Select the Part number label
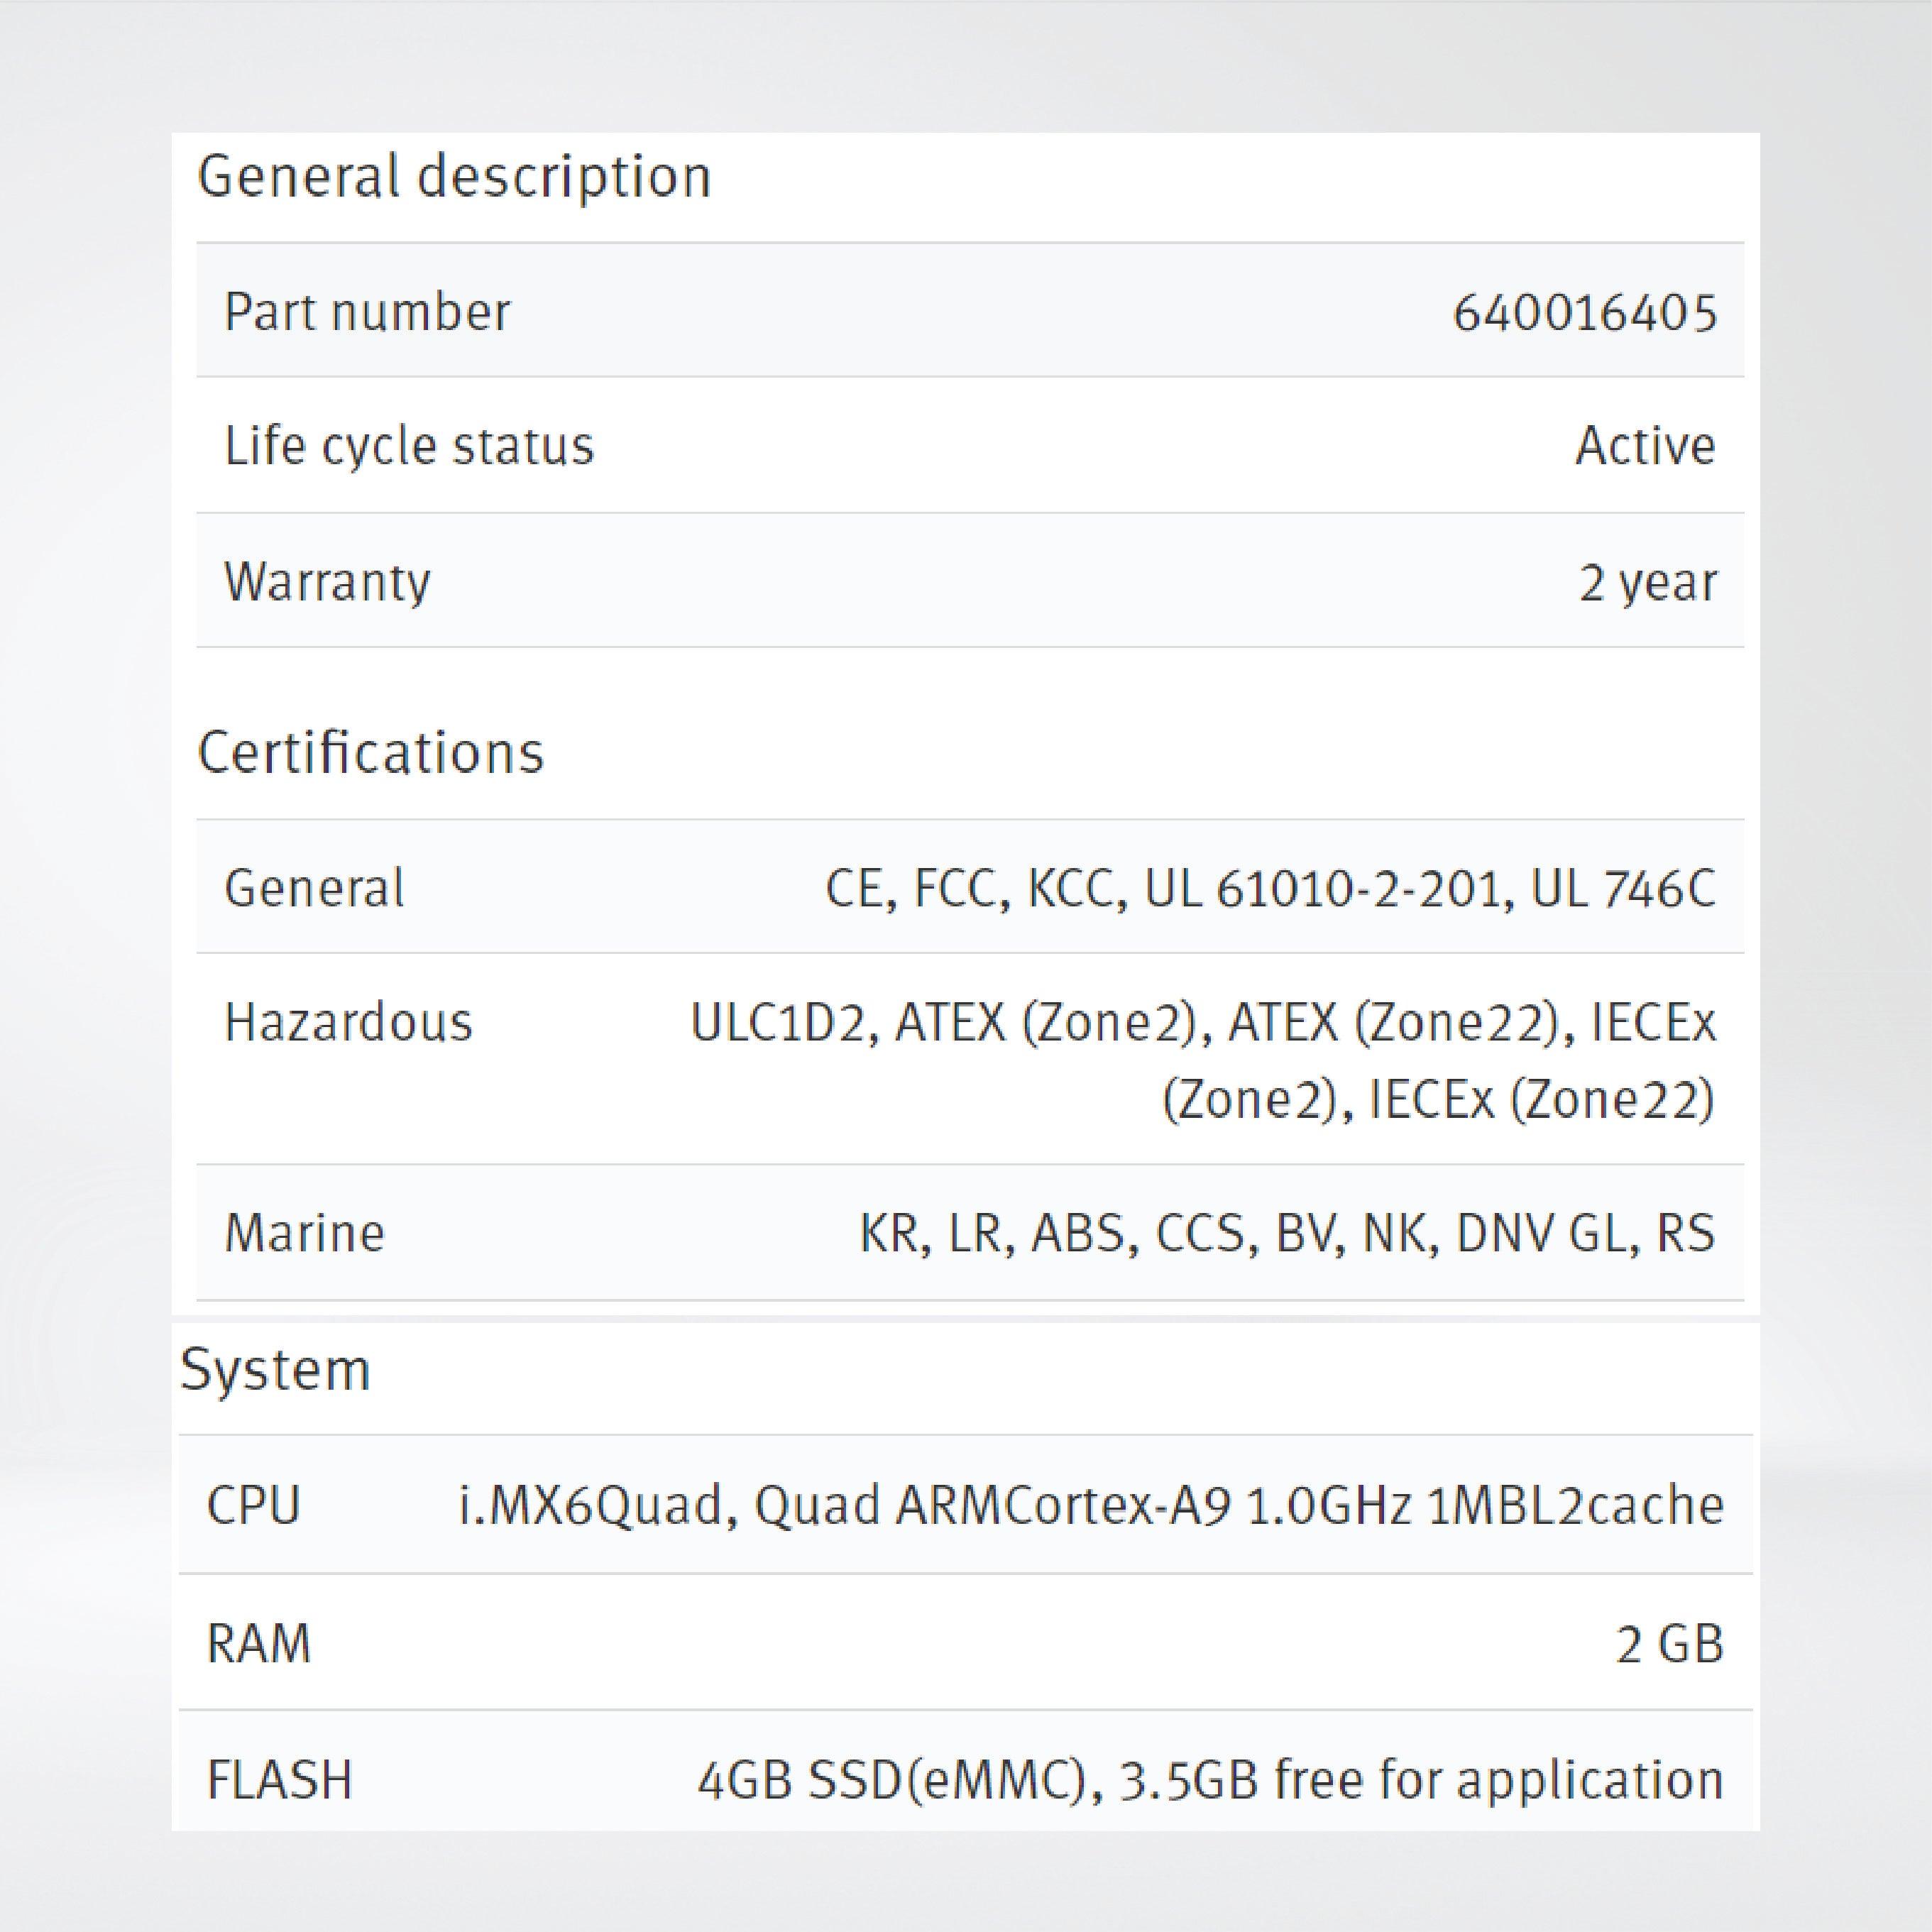This screenshot has width=1932, height=1932. click(367, 311)
